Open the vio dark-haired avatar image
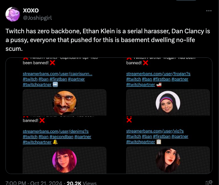 (168, 161)
